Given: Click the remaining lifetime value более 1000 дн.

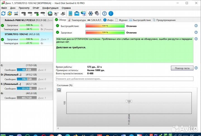Looking at the screenshot, I should tap(96, 70).
